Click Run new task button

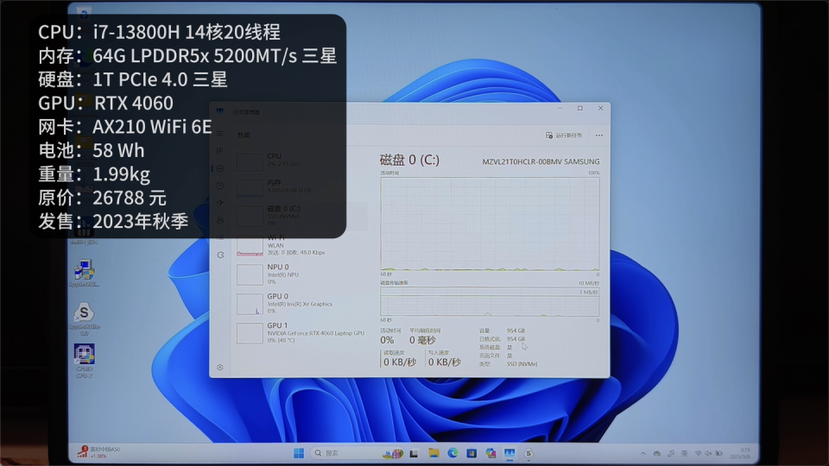[x=564, y=135]
